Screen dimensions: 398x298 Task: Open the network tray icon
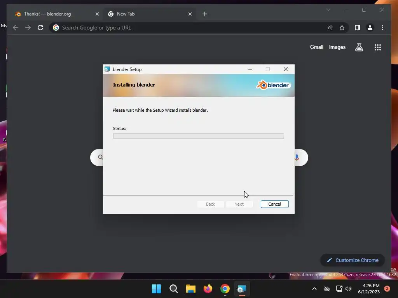(339, 289)
